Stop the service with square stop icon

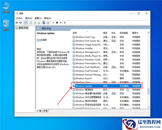57,22
